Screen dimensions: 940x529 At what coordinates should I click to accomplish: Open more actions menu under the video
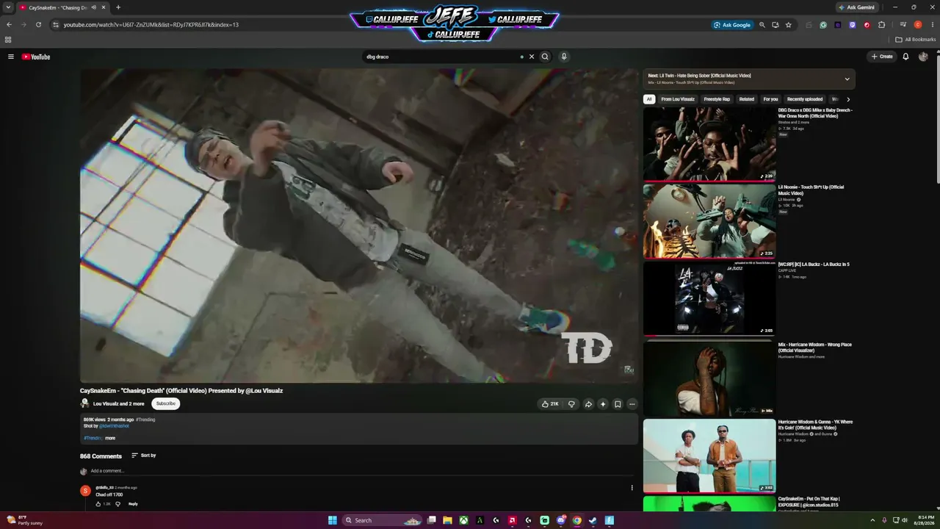pos(632,404)
